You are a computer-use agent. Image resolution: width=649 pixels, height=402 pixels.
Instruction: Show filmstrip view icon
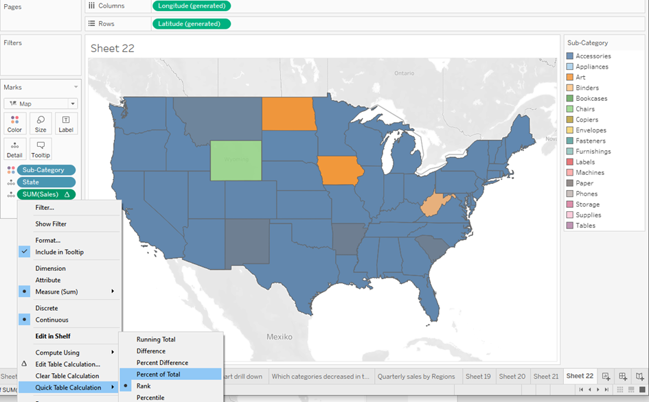pyautogui.click(x=631, y=390)
